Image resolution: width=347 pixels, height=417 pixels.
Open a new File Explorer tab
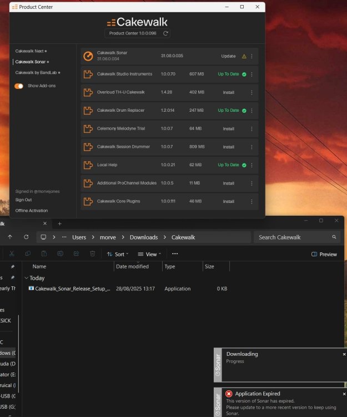click(x=60, y=224)
